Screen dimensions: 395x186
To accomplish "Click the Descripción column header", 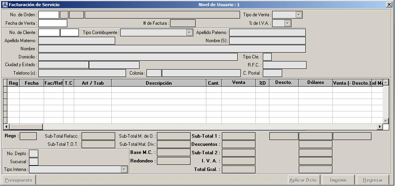I will click(x=158, y=83).
